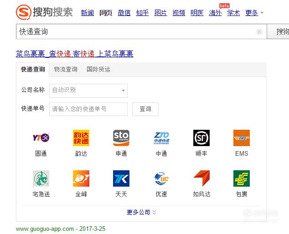This screenshot has height=234, width=289.
Task: Open the 海外 beta search category
Action: pos(215,13)
